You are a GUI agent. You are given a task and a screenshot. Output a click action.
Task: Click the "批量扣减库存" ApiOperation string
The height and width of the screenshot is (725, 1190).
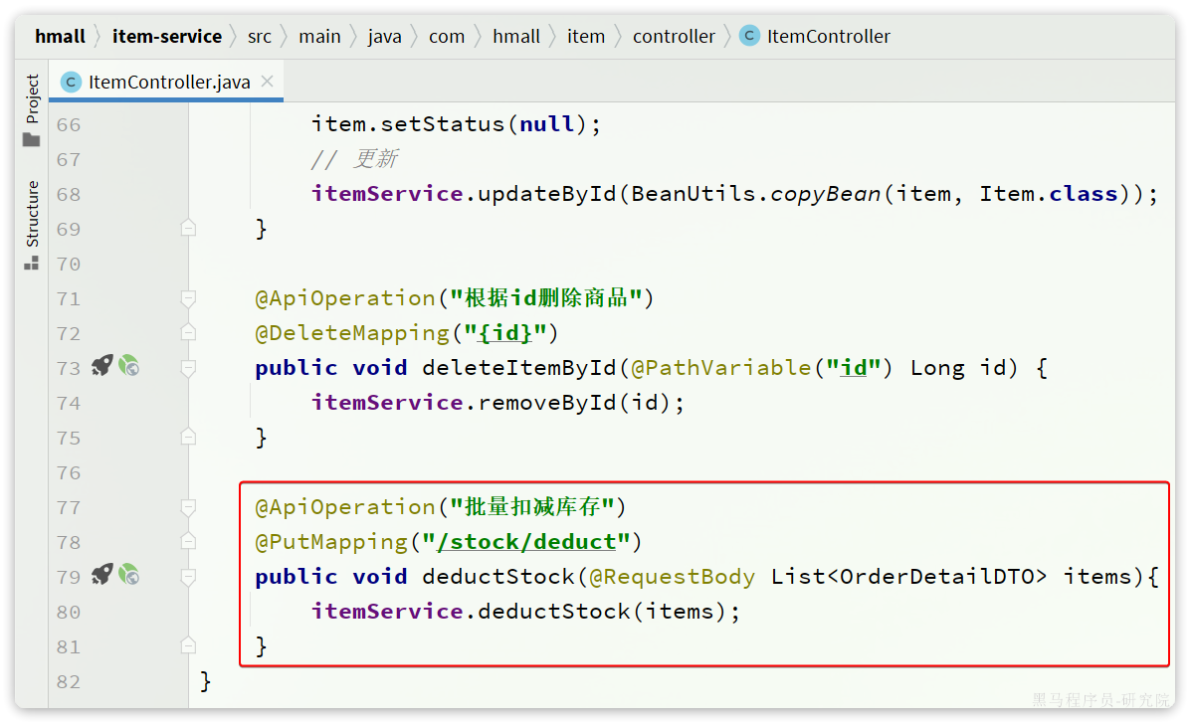(532, 506)
